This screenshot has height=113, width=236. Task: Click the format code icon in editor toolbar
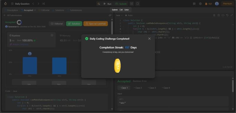pos(214,15)
